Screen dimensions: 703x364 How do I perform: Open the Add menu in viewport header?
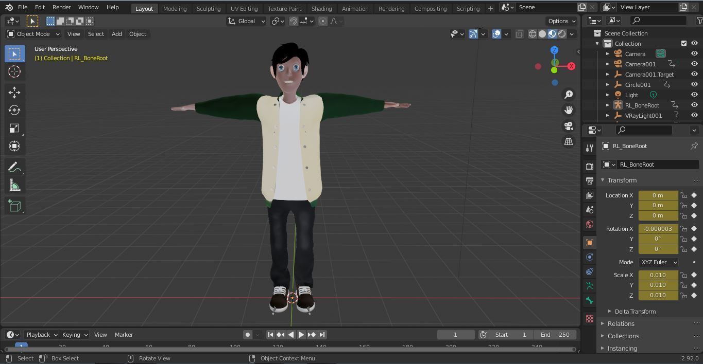click(117, 34)
